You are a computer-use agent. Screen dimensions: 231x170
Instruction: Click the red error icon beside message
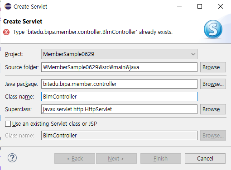click(6, 32)
